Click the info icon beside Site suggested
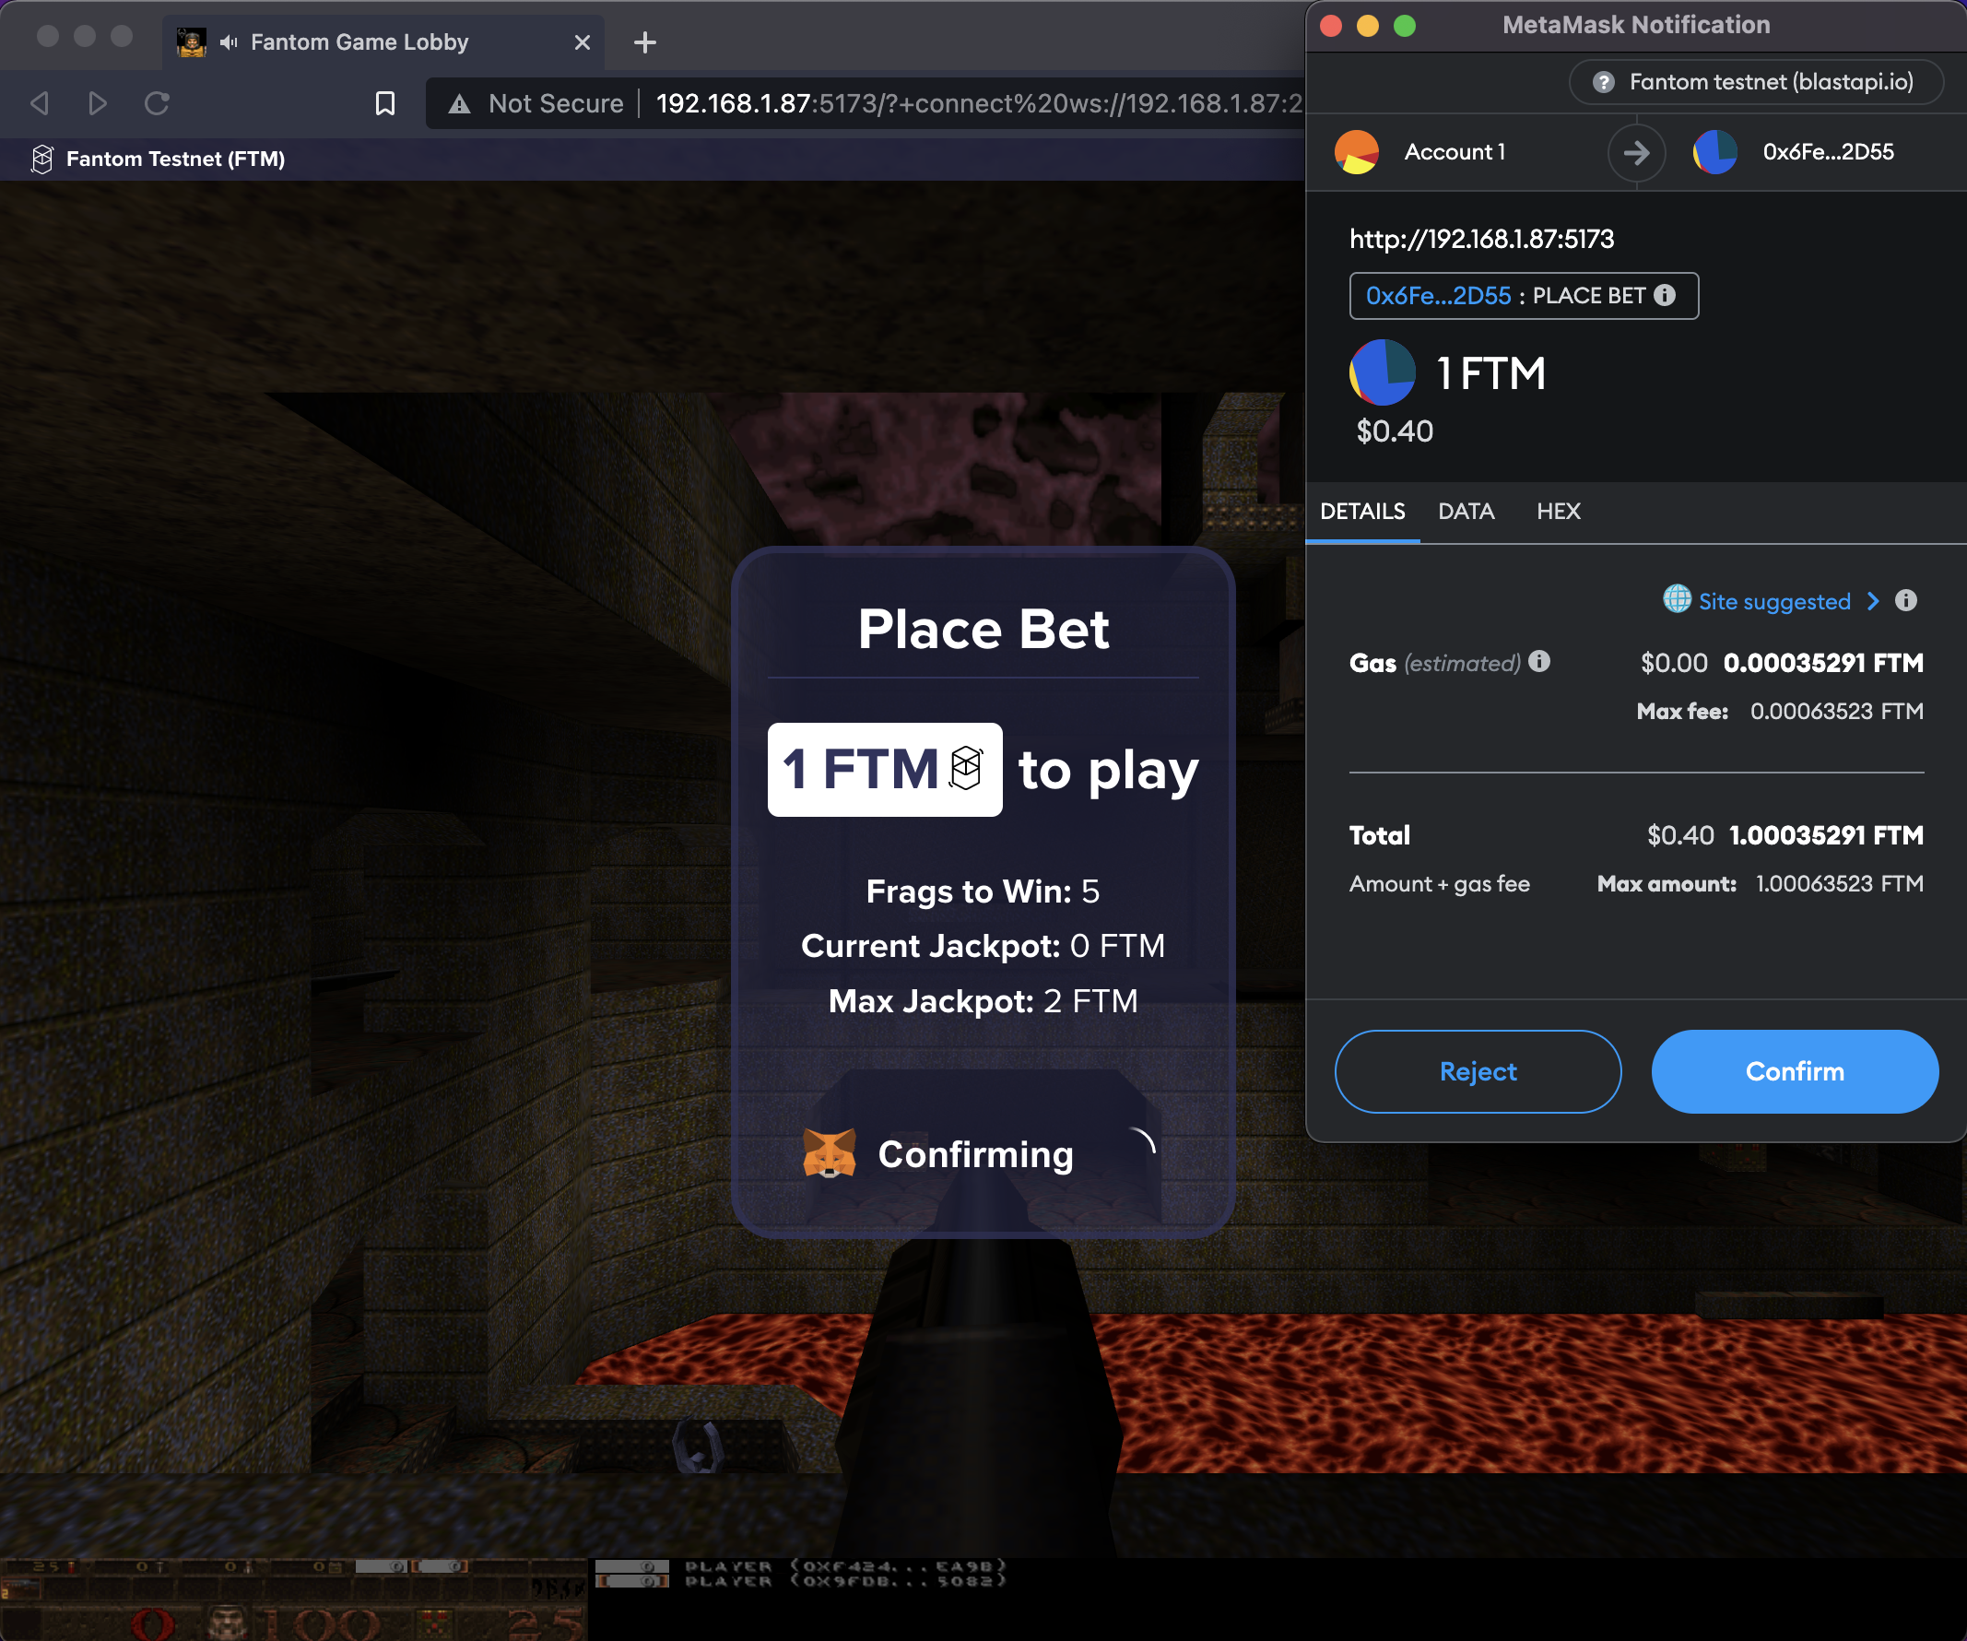 click(1908, 600)
